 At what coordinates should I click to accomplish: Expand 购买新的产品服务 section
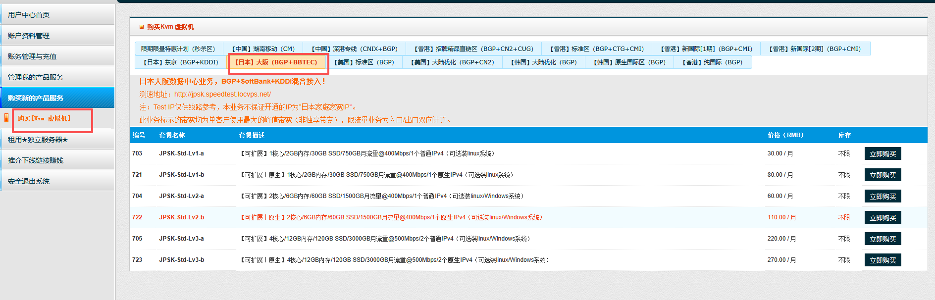tap(57, 98)
